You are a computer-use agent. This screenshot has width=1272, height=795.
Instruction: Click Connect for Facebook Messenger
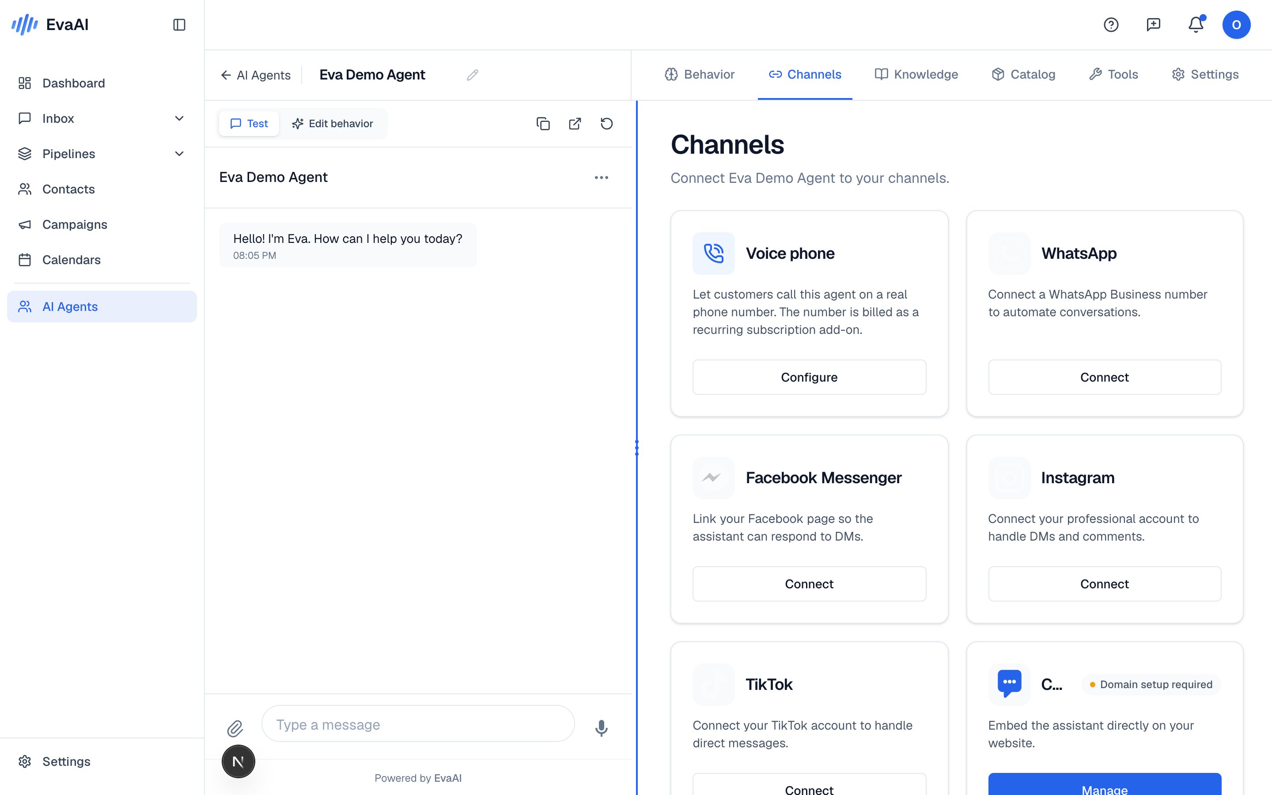tap(809, 583)
